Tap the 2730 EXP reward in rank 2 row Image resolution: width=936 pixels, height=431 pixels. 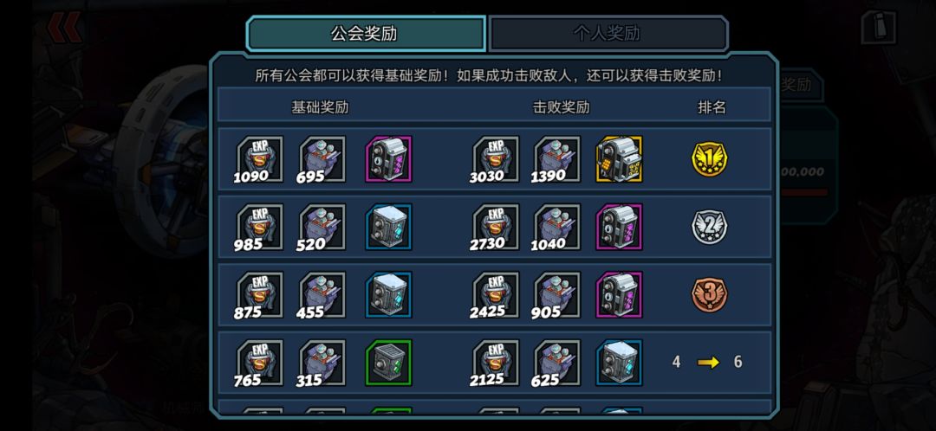click(x=497, y=227)
